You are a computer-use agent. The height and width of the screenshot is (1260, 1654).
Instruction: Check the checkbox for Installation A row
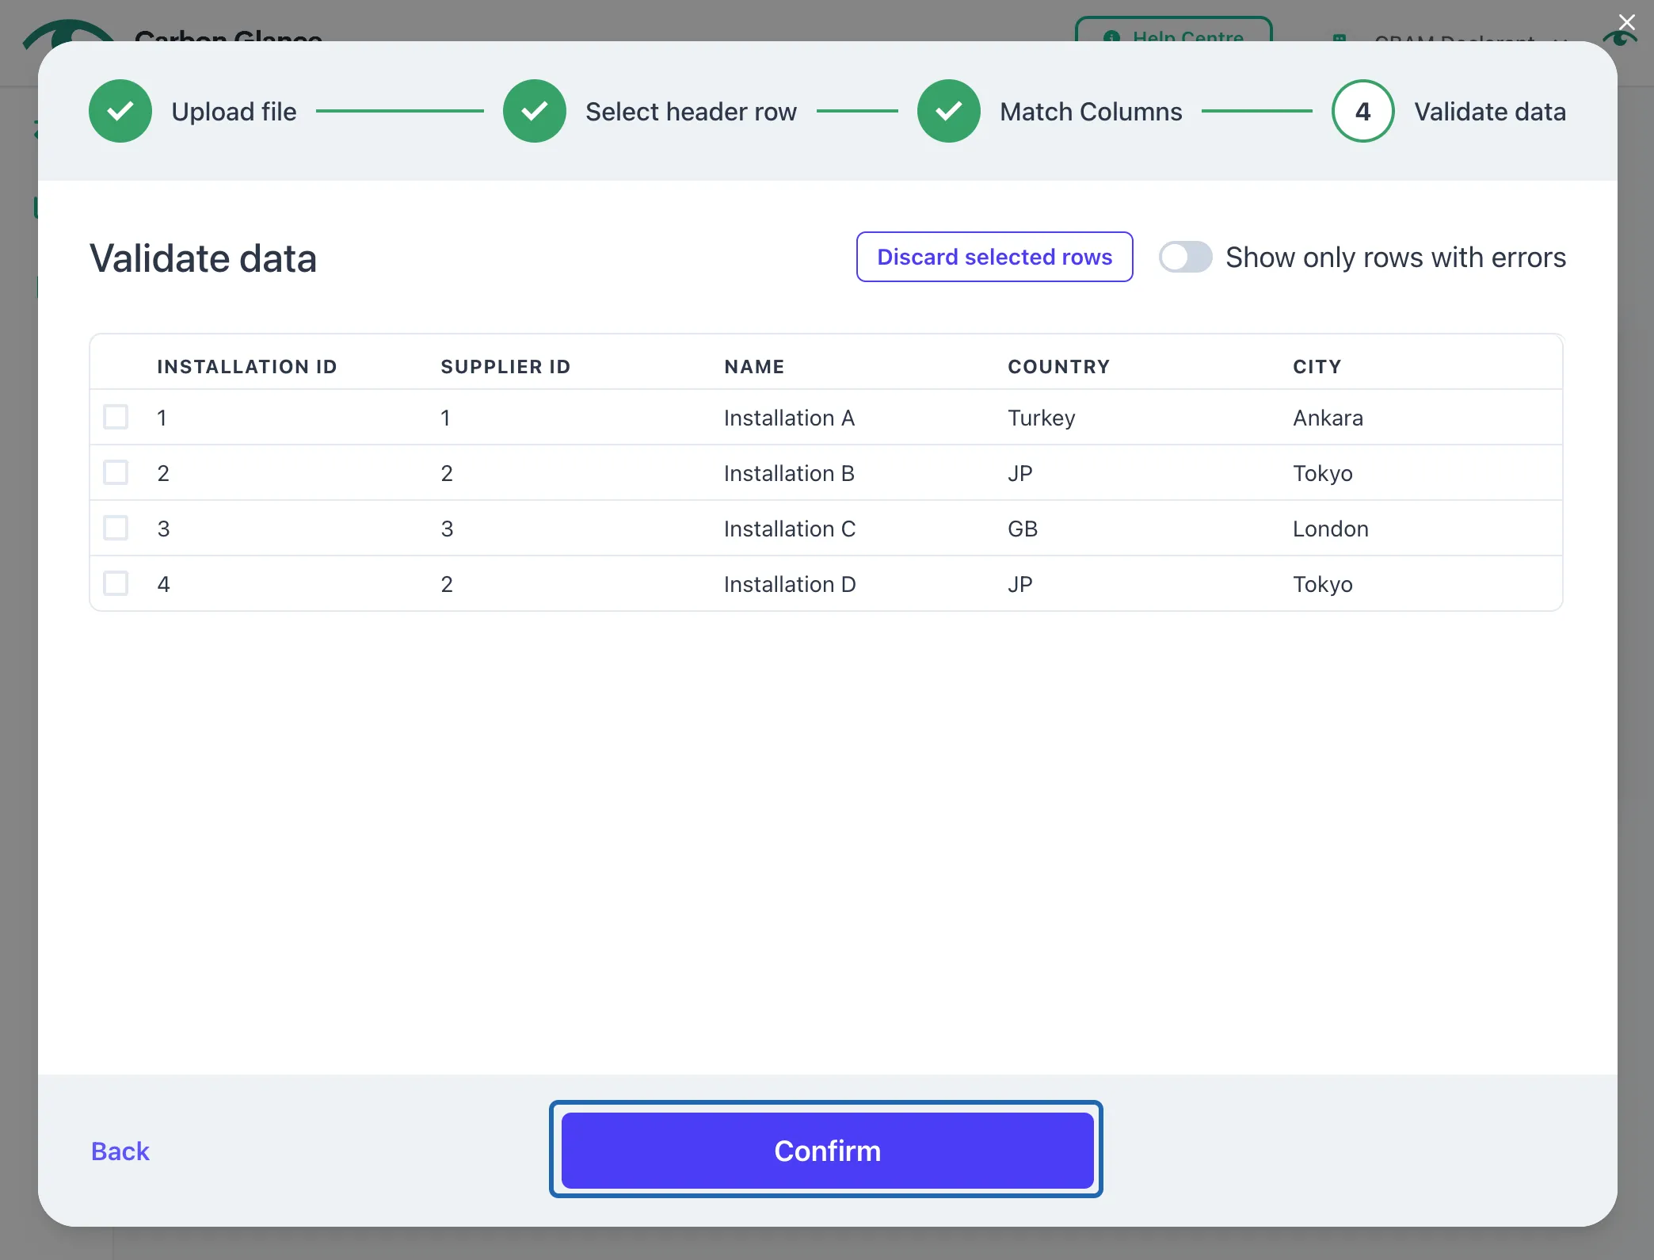point(116,417)
